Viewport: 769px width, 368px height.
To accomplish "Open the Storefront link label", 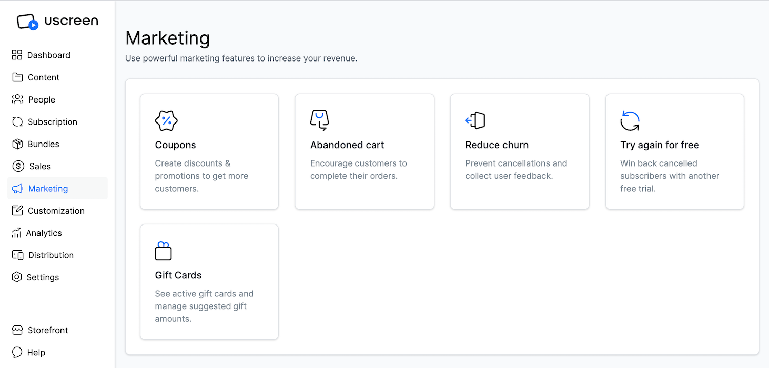I will point(48,330).
